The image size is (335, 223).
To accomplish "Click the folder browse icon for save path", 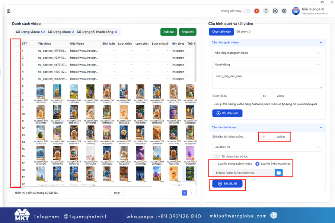I will [278, 172].
